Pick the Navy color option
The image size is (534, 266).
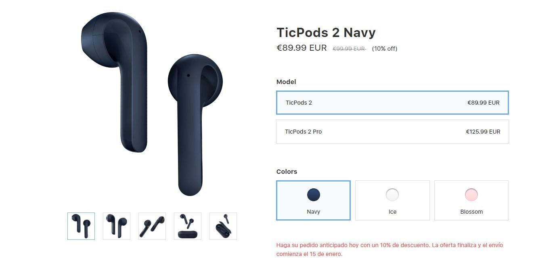(x=313, y=200)
